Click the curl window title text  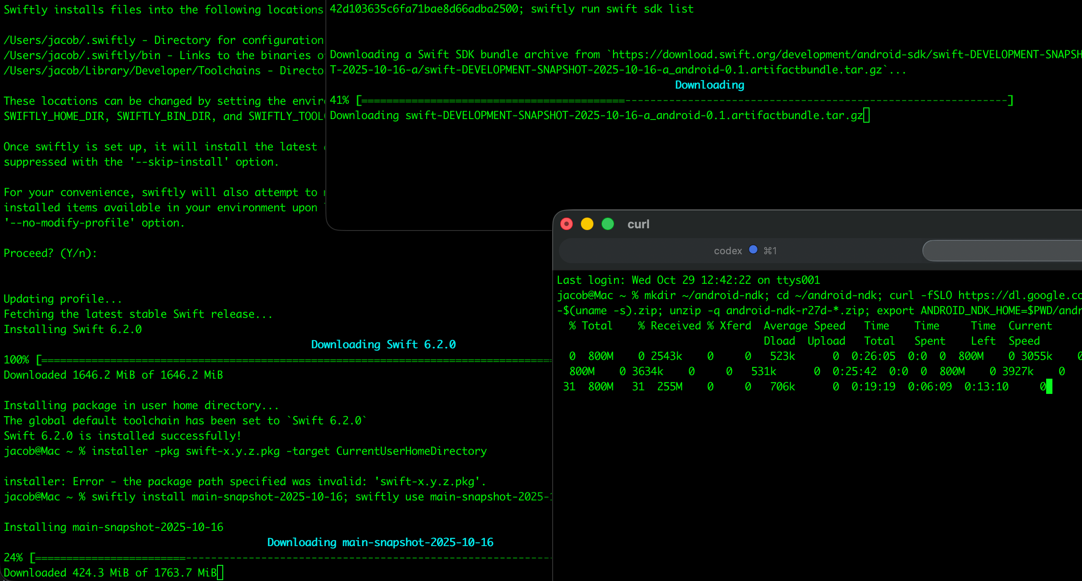638,224
